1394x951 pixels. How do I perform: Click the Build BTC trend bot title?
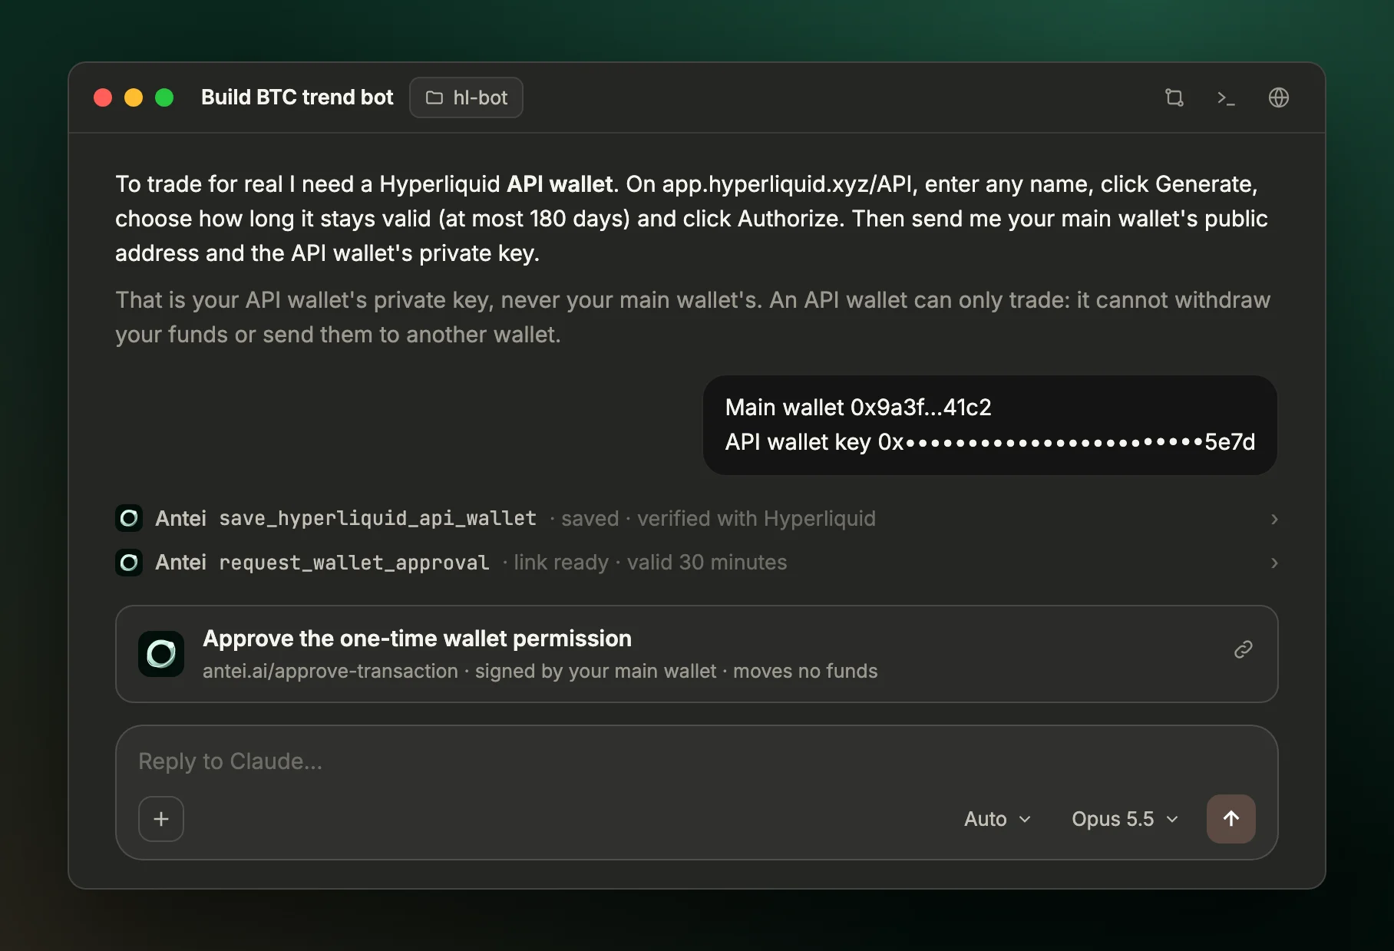coord(297,97)
